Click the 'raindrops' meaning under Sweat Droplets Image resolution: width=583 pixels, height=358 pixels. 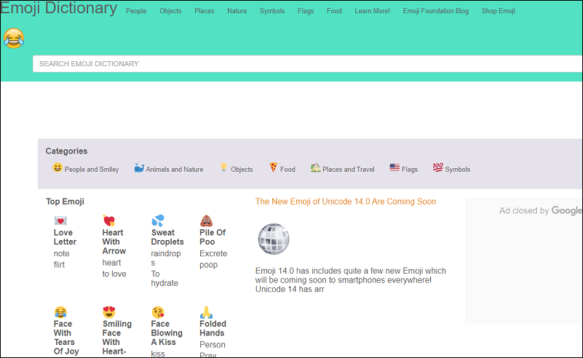(x=166, y=258)
